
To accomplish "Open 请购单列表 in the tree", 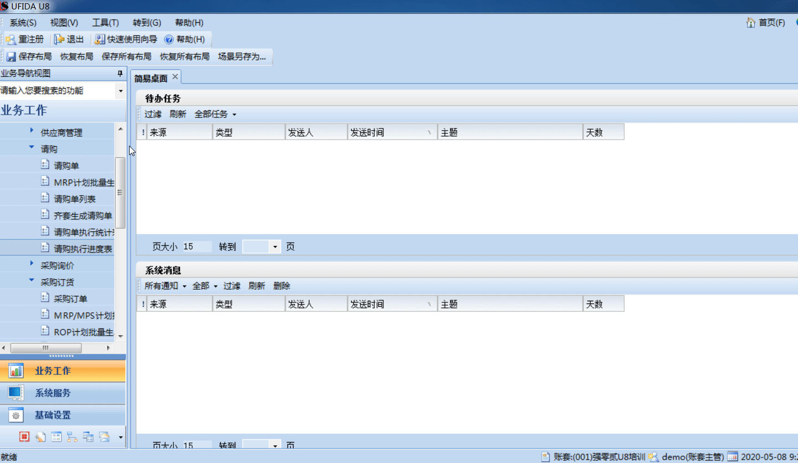I will coord(75,199).
